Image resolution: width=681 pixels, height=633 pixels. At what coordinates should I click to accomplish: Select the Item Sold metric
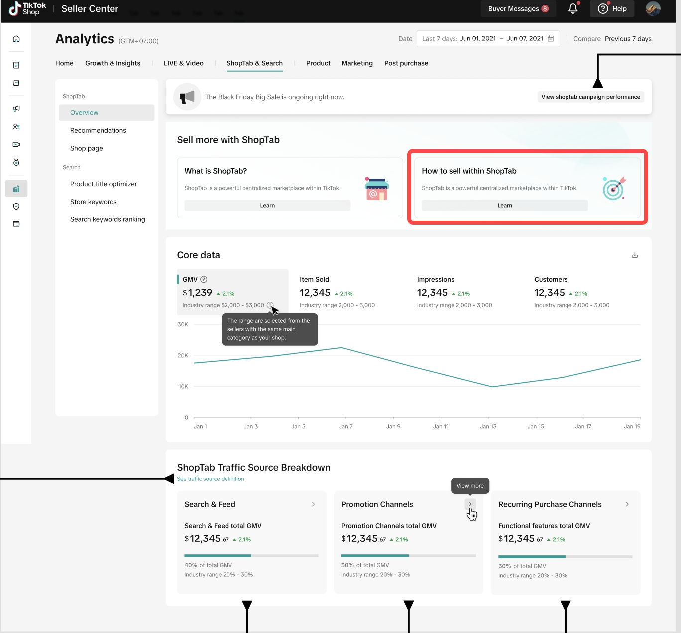click(338, 292)
